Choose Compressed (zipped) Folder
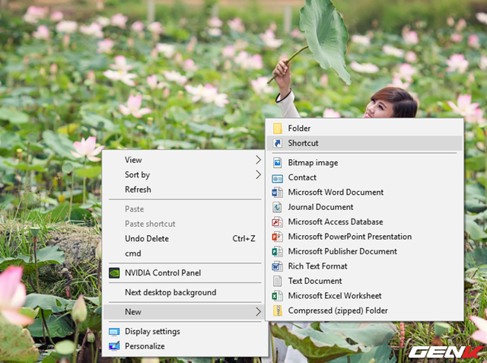 tap(364, 310)
